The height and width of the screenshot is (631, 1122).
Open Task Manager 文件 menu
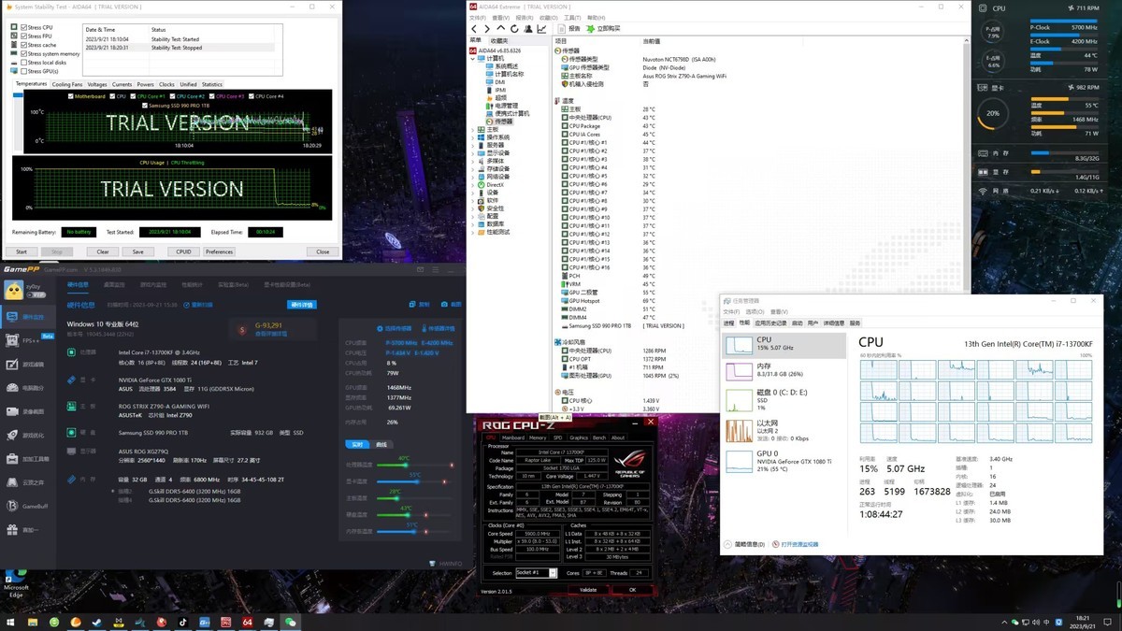pos(730,311)
